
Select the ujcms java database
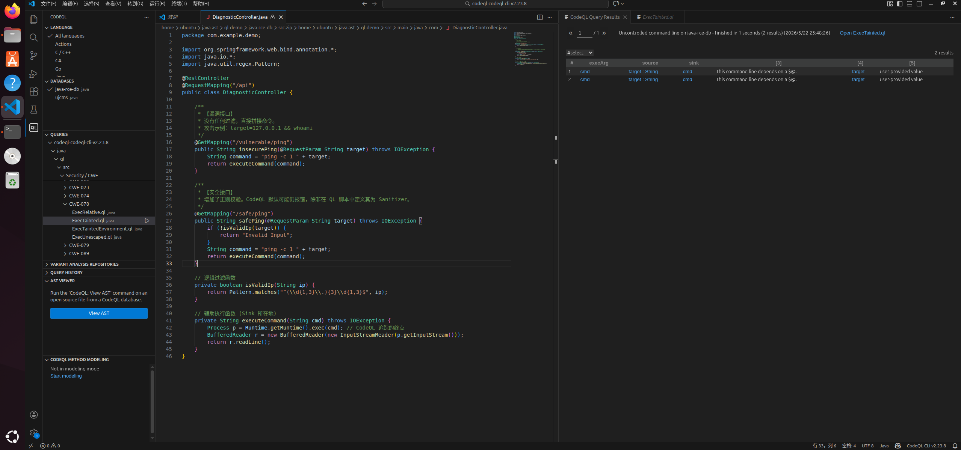click(62, 98)
